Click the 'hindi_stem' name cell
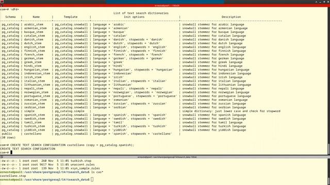This screenshot has height=185, width=330. [32, 66]
